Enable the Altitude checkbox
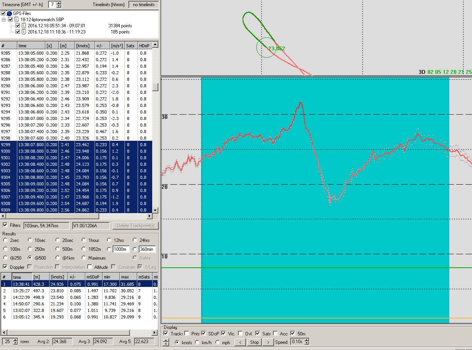Viewport: 472px width, 350px height. coord(90,267)
